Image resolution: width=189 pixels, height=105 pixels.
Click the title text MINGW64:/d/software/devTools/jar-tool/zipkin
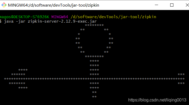pyautogui.click(x=53, y=5)
